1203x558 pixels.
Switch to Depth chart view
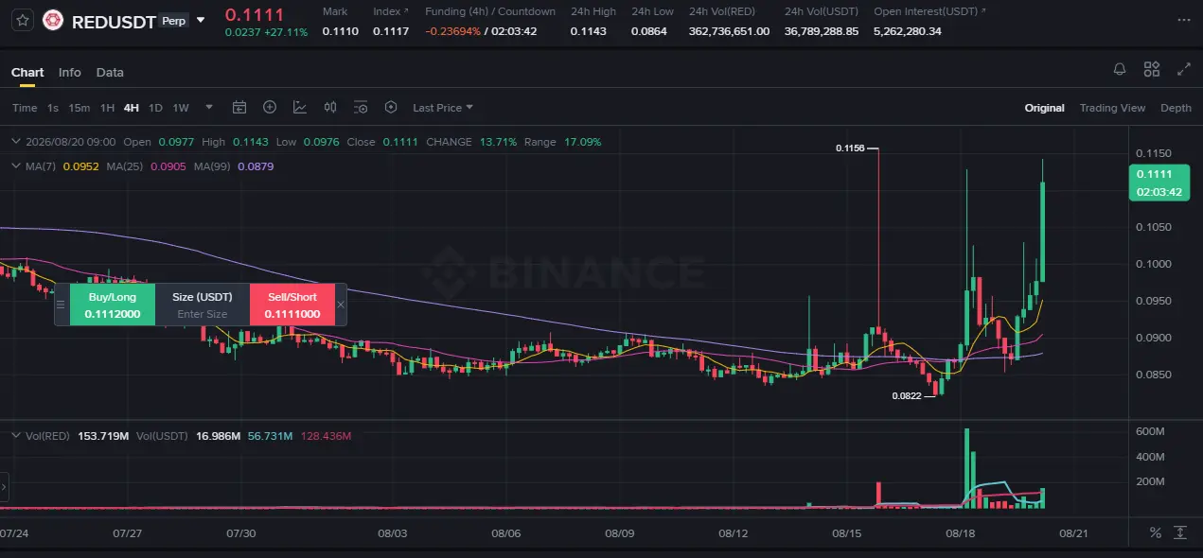click(1176, 108)
